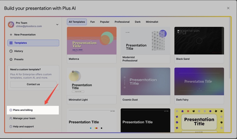The width and height of the screenshot is (237, 139).
Task: Click the Mallorca template name
Action: (x=74, y=59)
